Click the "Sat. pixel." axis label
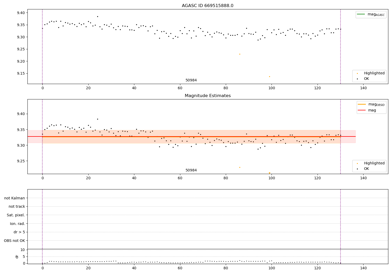392x274 pixels. 16,215
